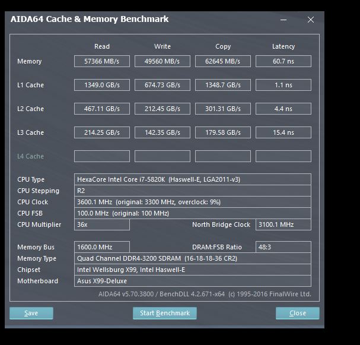Select L3 Cache read 214.25 GB/s
This screenshot has height=345, width=360.
point(102,132)
